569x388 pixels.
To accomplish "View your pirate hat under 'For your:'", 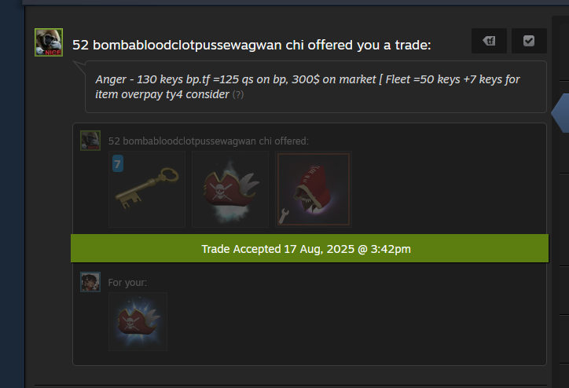I will point(138,322).
